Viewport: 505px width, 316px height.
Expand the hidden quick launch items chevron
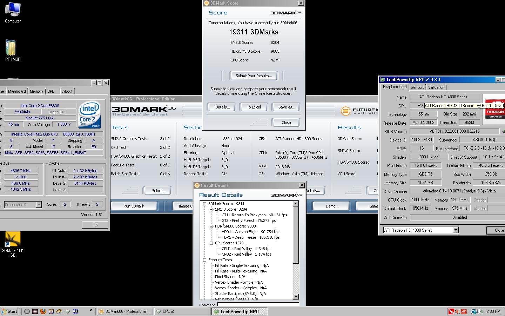[x=91, y=310]
